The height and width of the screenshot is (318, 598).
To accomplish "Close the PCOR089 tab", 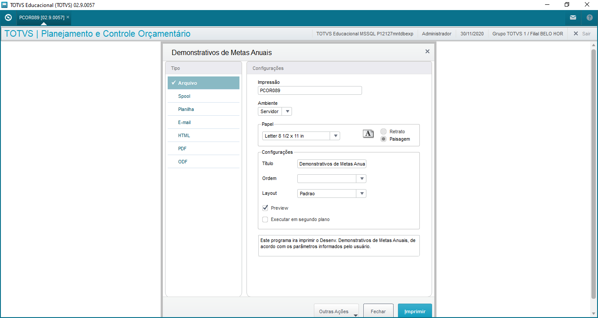I will [x=68, y=17].
